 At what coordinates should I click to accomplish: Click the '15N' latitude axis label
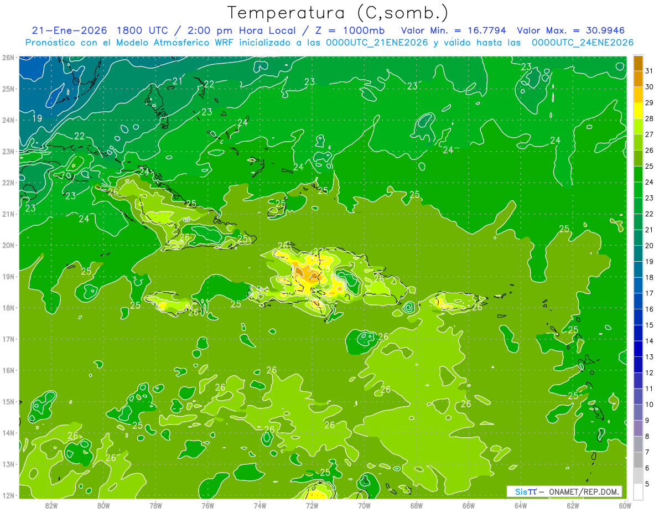pyautogui.click(x=8, y=401)
